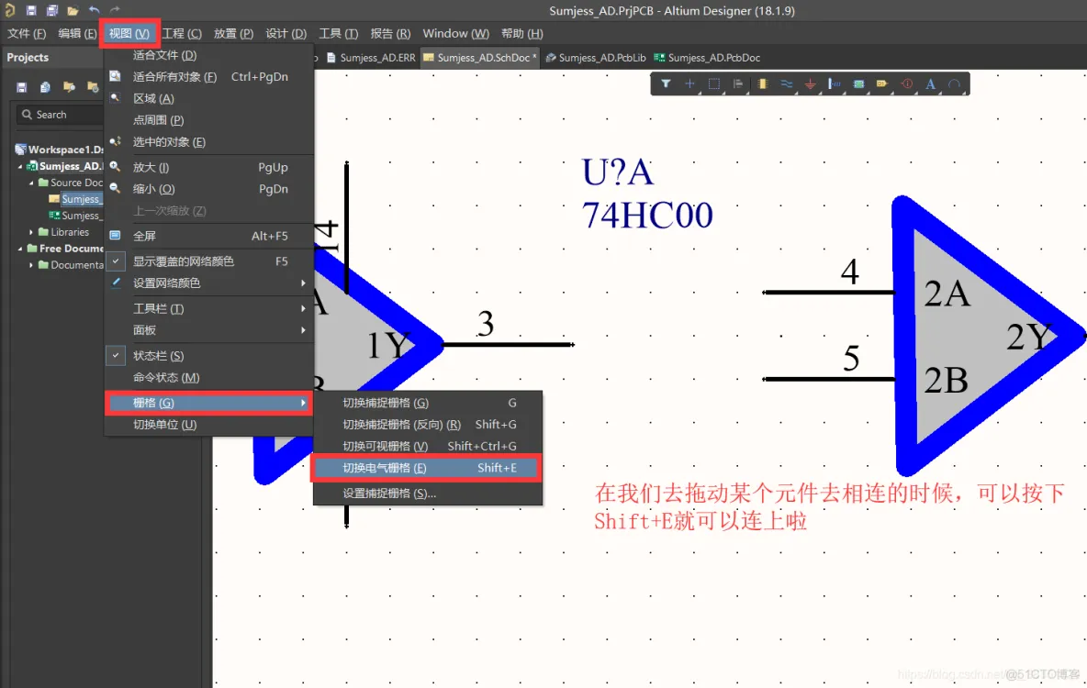
Task: Choose 适合文件 (D) menu entry
Action: 208,55
